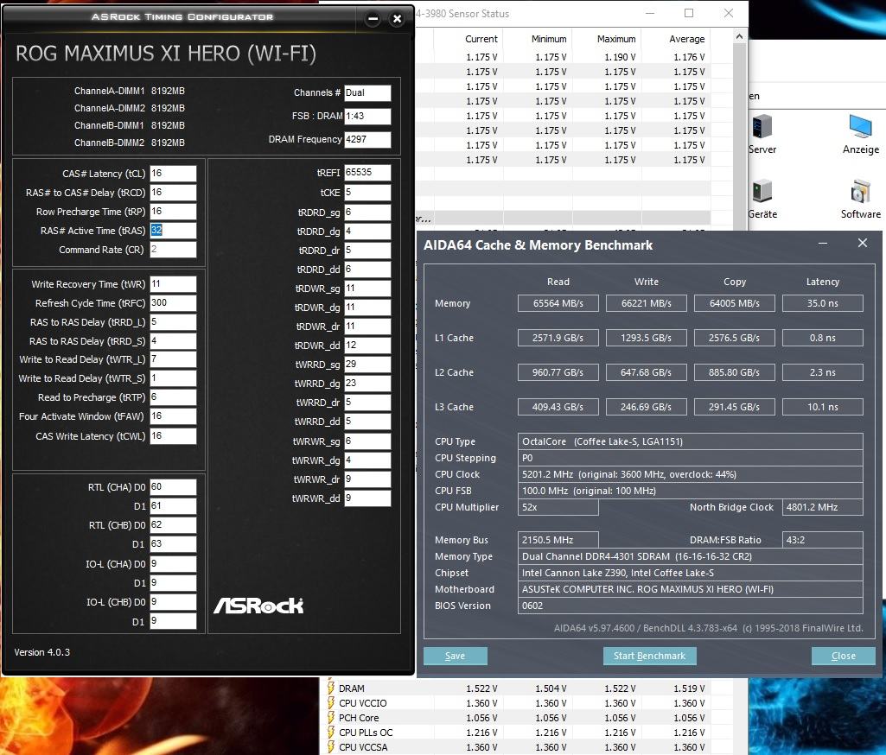Click the North Bridge Clock value 4801.2 MHz
Screen dimensions: 886x755
(x=822, y=507)
